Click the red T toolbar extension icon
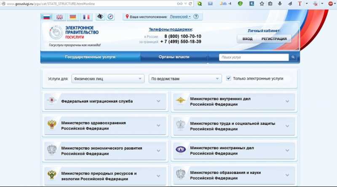This screenshot has width=337, height=187. click(x=300, y=4)
